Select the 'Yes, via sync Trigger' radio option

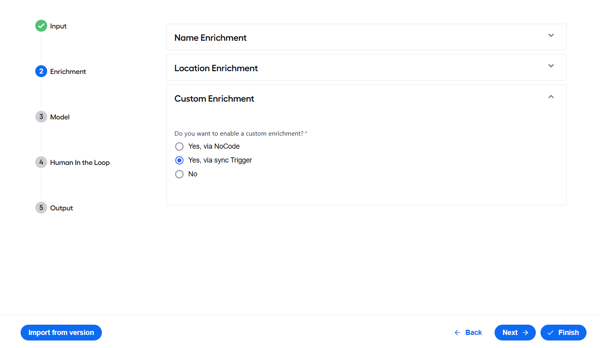[x=180, y=160]
